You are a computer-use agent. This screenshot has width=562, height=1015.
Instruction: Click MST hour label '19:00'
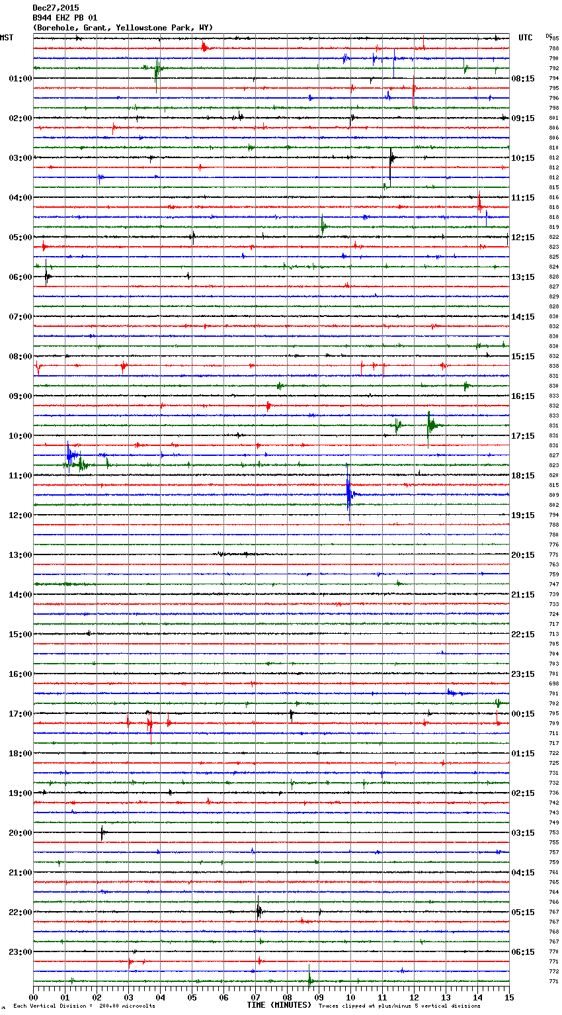click(20, 793)
